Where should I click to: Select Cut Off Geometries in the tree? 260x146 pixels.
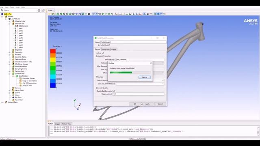[x=29, y=83]
